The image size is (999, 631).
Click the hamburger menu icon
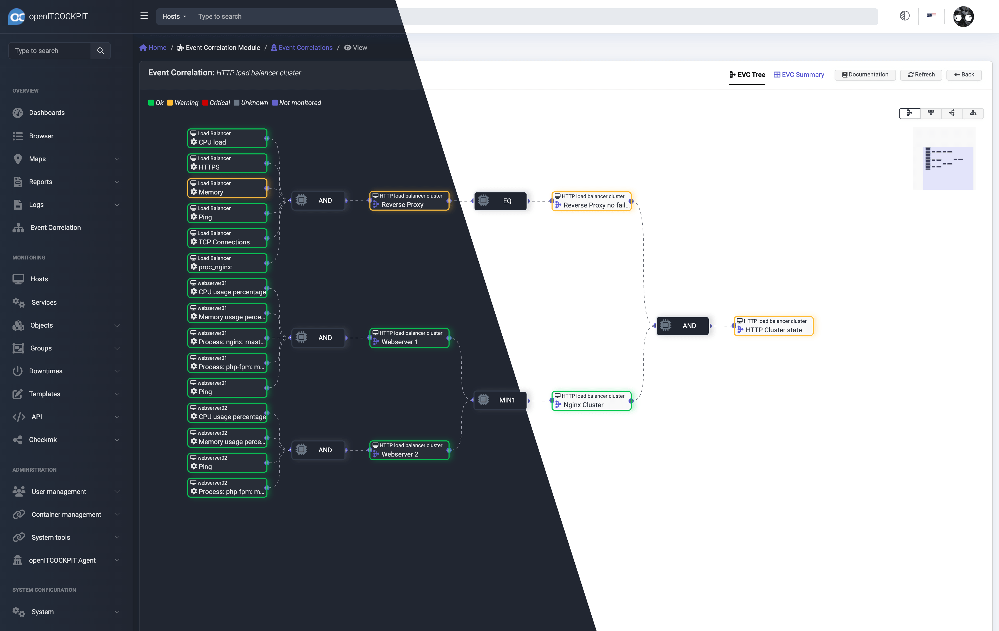(x=144, y=16)
